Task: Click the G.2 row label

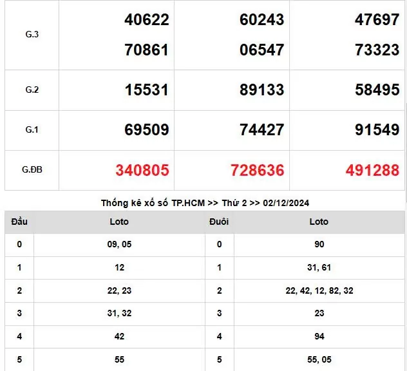Action: pyautogui.click(x=32, y=90)
